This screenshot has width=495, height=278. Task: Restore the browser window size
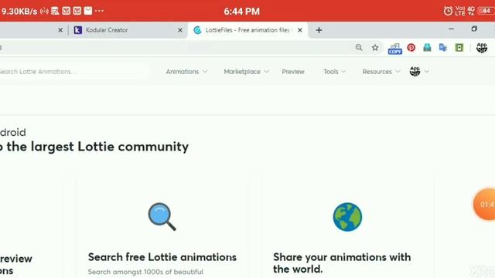[474, 29]
